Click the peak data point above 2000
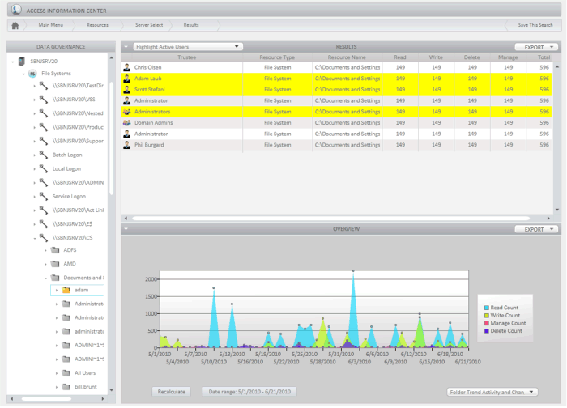 pyautogui.click(x=353, y=270)
